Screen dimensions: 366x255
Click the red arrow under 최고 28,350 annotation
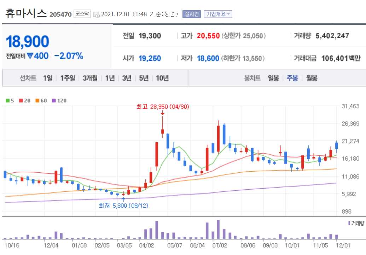click(163, 114)
